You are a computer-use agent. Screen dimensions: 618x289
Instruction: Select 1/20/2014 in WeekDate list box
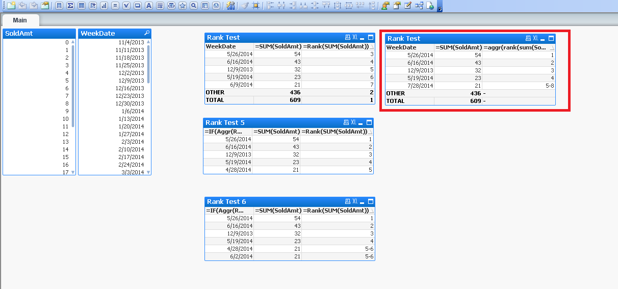pyautogui.click(x=112, y=126)
